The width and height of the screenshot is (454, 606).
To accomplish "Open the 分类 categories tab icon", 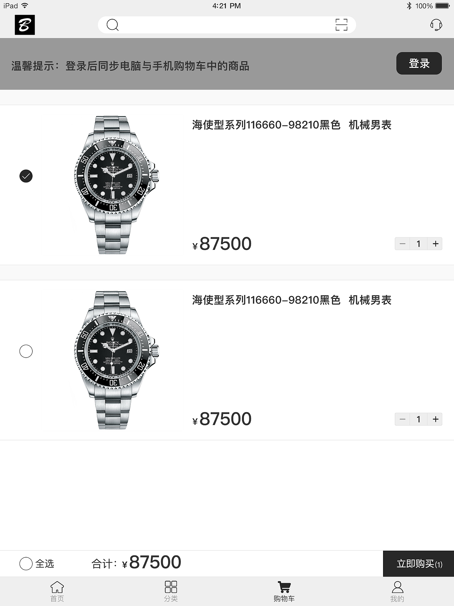I will pos(171,587).
